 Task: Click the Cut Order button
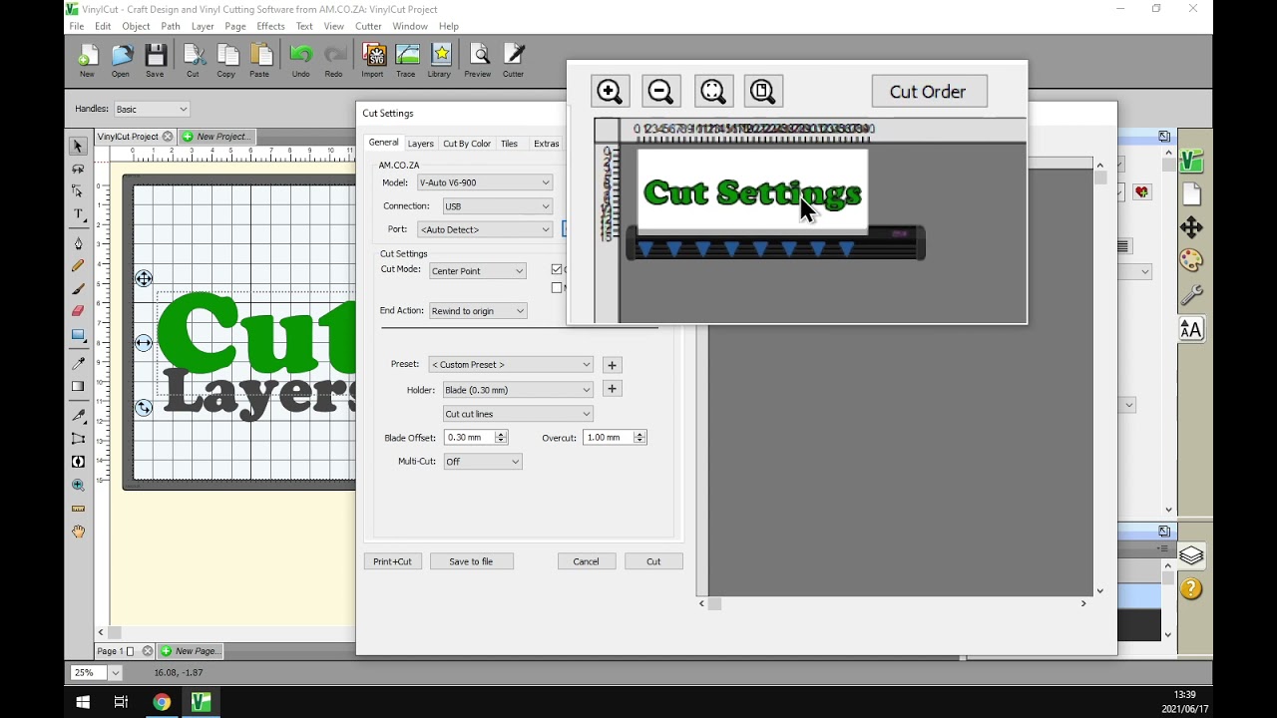pos(929,92)
